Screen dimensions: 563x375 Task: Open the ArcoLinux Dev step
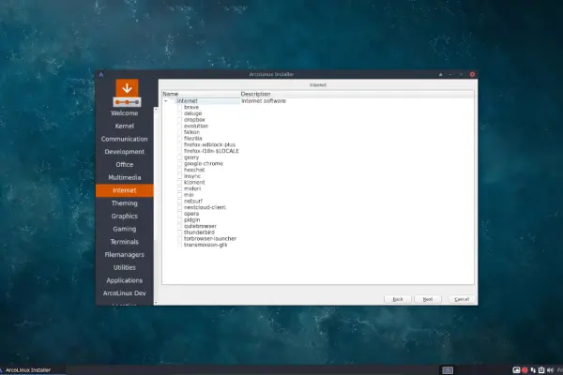tap(125, 293)
